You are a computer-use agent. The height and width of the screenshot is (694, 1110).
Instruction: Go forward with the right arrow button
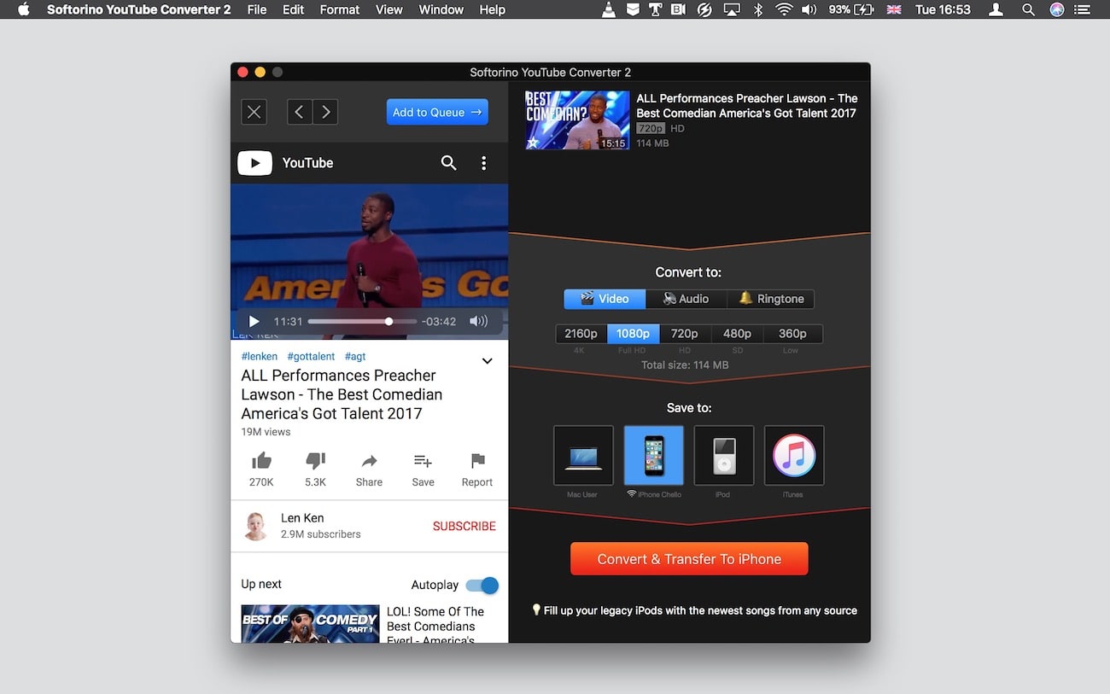[x=324, y=112]
